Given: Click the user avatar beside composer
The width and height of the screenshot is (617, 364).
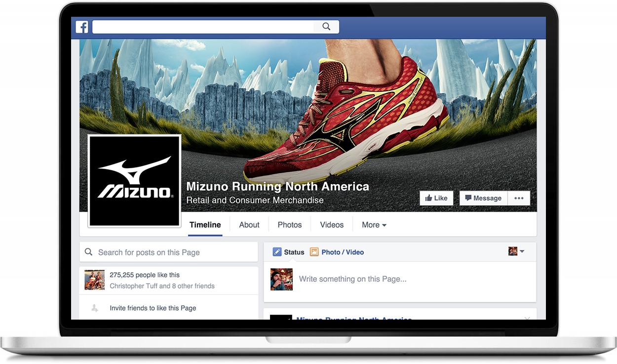Looking at the screenshot, I should coord(281,279).
